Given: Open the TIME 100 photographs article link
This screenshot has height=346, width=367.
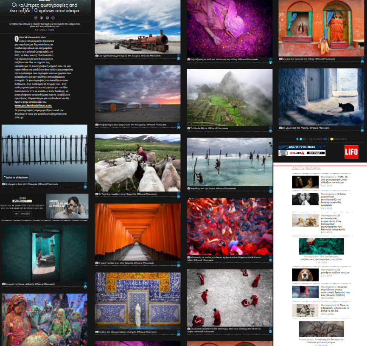Looking at the screenshot, I should 334,179.
